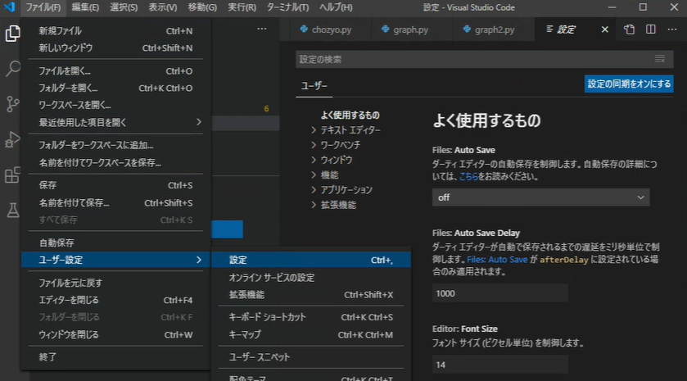Open 最近使用した項目を開く submenu
This screenshot has width=687, height=381.
coord(115,122)
